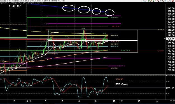The image size is (175, 104).
Task: Click date 2 on the time axis
Action: pyautogui.click(x=14, y=101)
